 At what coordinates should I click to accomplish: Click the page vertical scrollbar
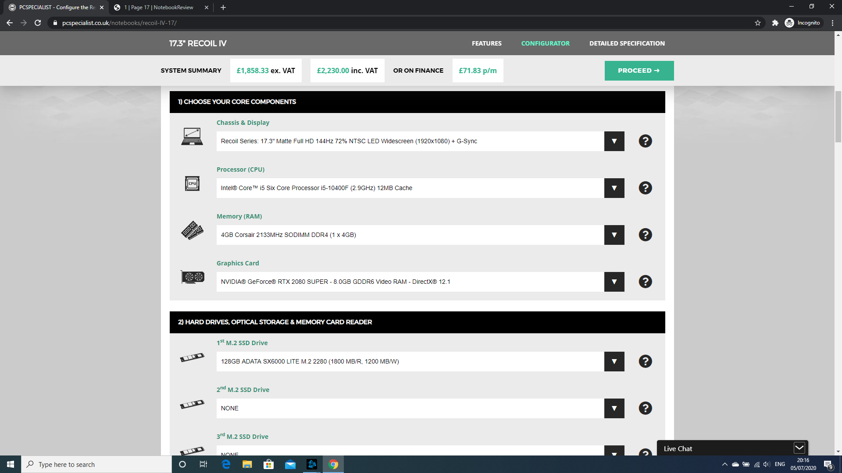[x=838, y=117]
